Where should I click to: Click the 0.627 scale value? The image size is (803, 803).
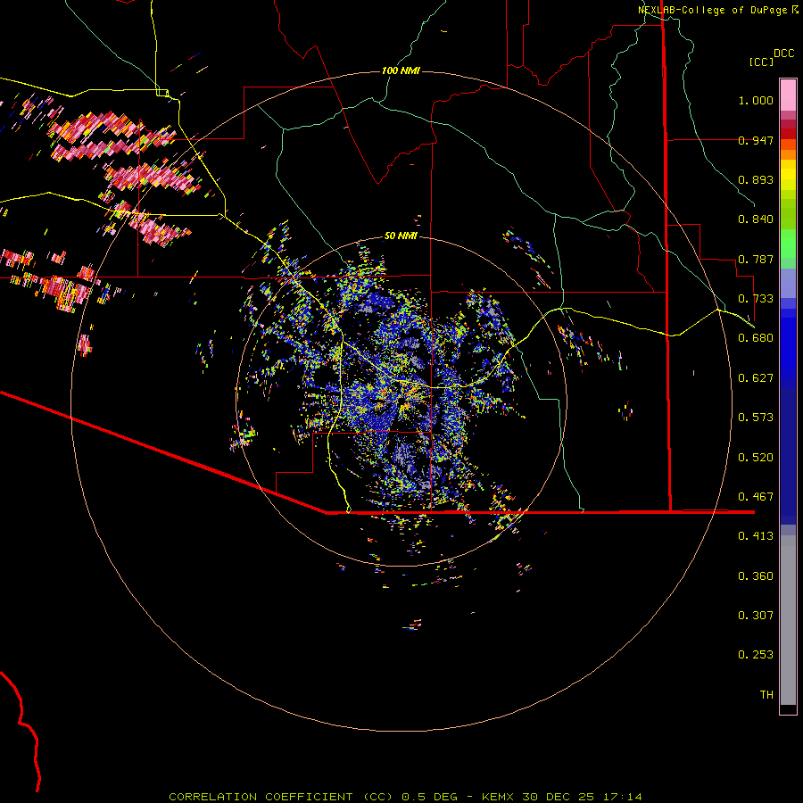coord(756,378)
